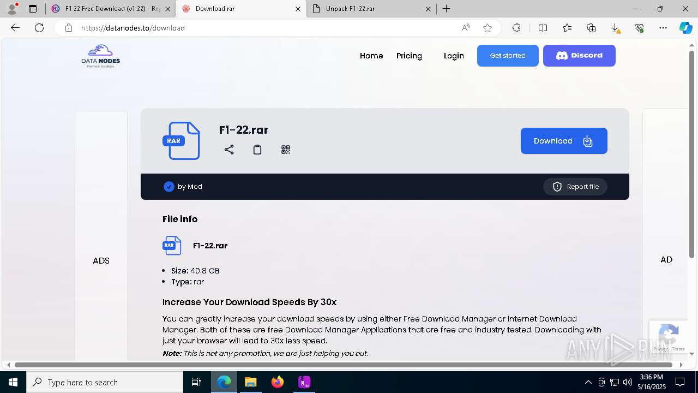Open the Favorites list icon
The image size is (698, 393).
(567, 28)
